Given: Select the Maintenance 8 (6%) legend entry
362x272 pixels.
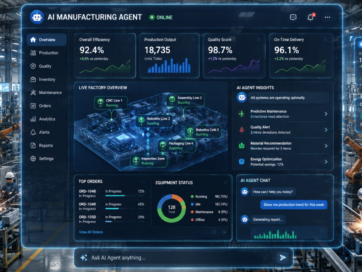Looking at the screenshot, I should [x=209, y=212].
